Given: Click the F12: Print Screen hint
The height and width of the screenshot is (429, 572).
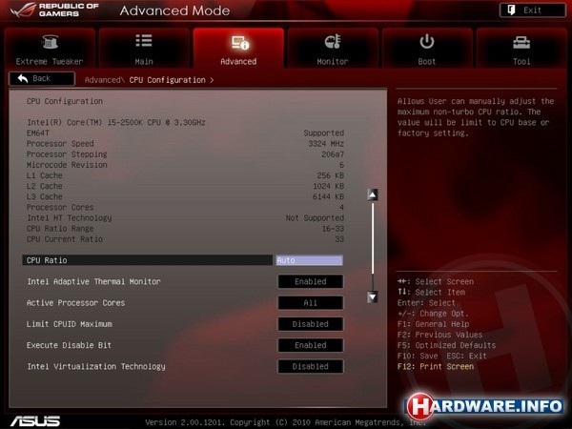Looking at the screenshot, I should click(x=436, y=367).
